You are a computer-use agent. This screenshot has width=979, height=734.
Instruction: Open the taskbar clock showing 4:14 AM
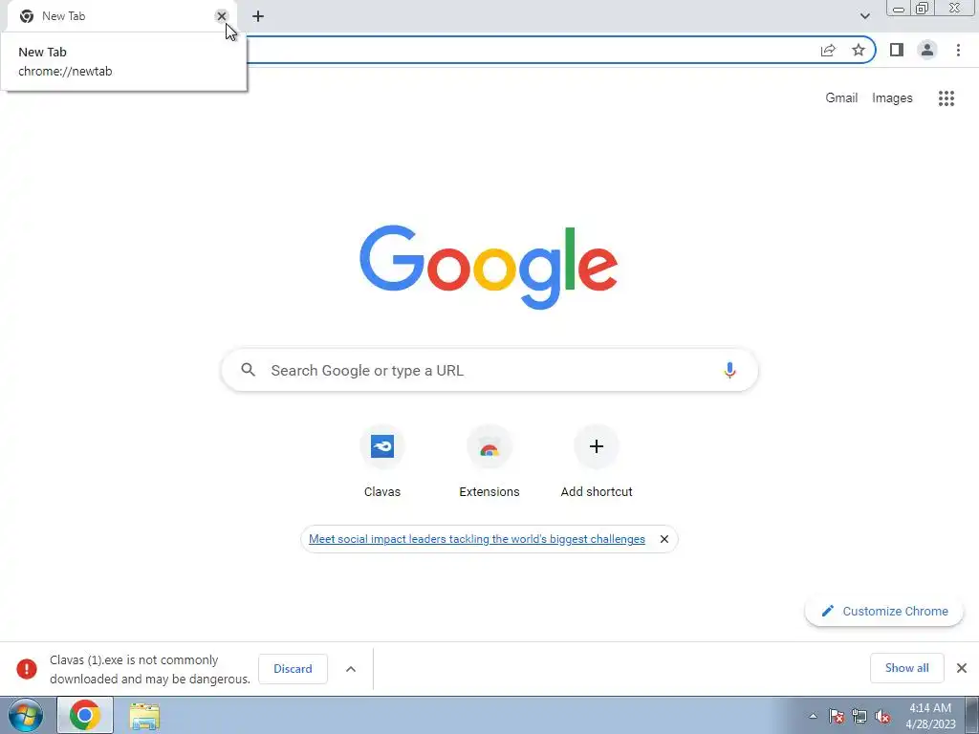(929, 716)
